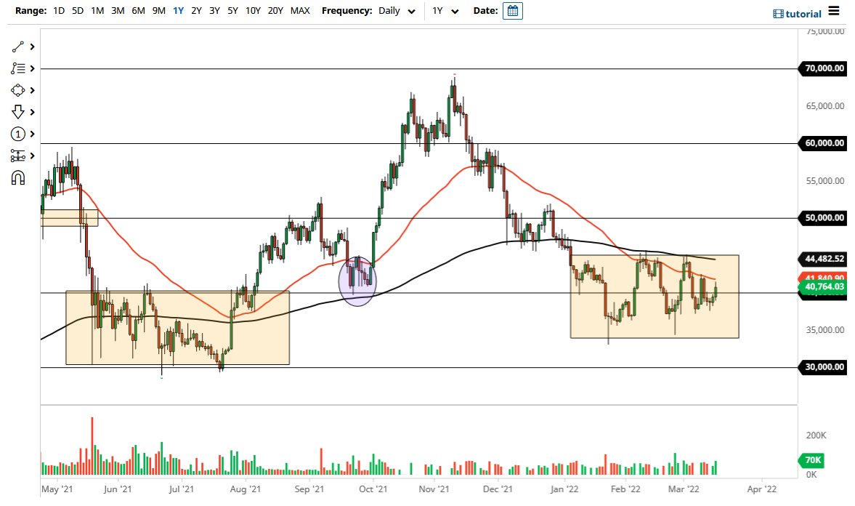
Task: Select the trend line drawing tool
Action: click(18, 47)
